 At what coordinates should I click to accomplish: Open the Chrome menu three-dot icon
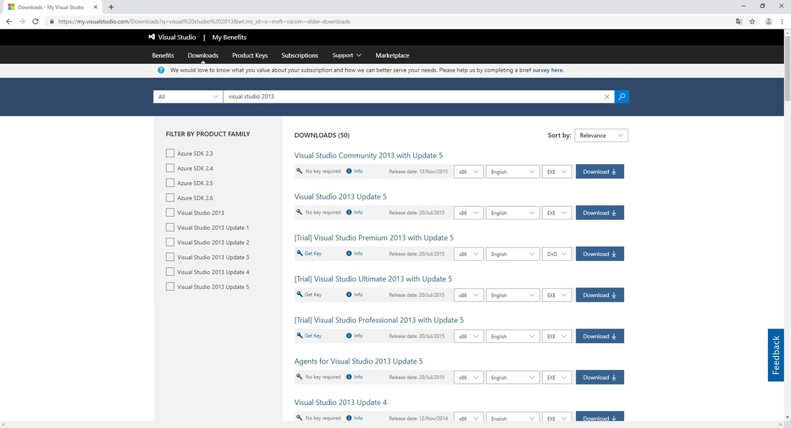tap(783, 21)
